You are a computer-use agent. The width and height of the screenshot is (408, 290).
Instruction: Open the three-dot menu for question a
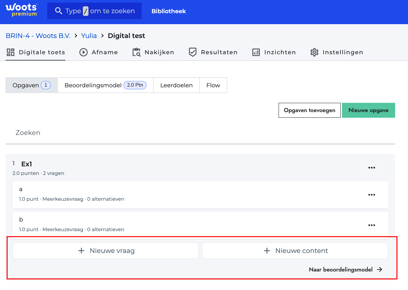[x=372, y=195]
